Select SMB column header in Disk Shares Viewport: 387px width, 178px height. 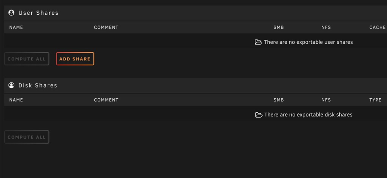pyautogui.click(x=279, y=100)
